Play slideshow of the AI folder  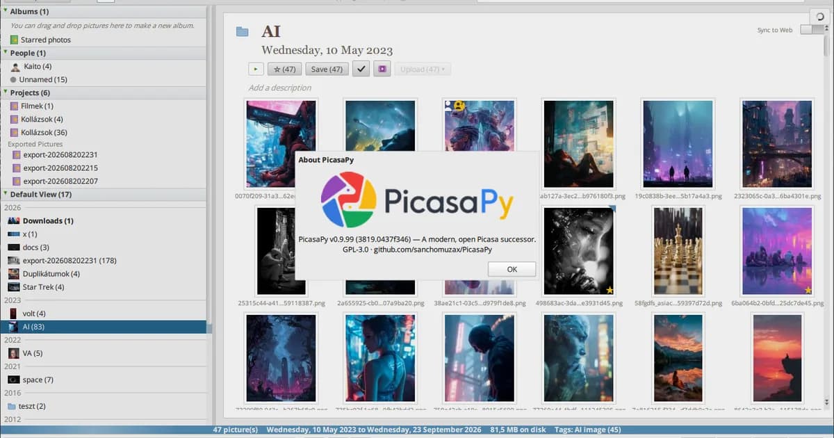(x=256, y=69)
